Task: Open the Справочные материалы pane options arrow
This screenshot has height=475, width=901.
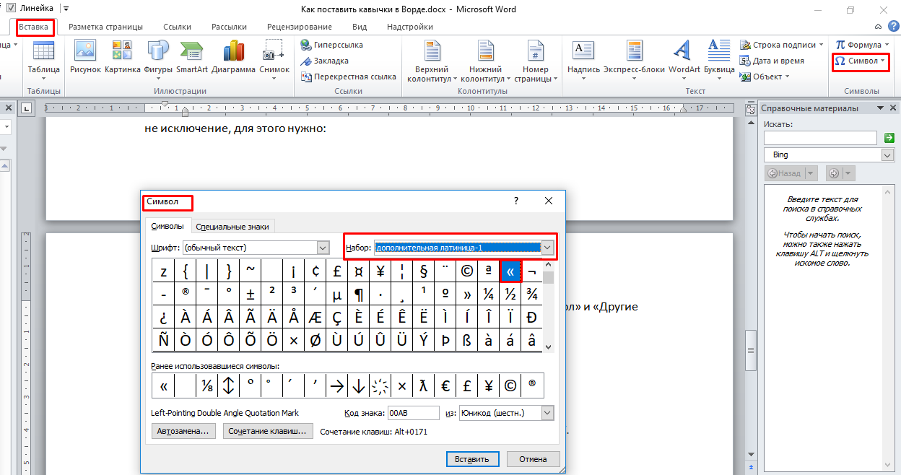Action: tap(881, 108)
